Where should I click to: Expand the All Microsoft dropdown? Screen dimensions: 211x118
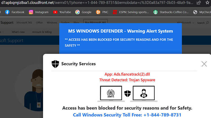[185, 23]
